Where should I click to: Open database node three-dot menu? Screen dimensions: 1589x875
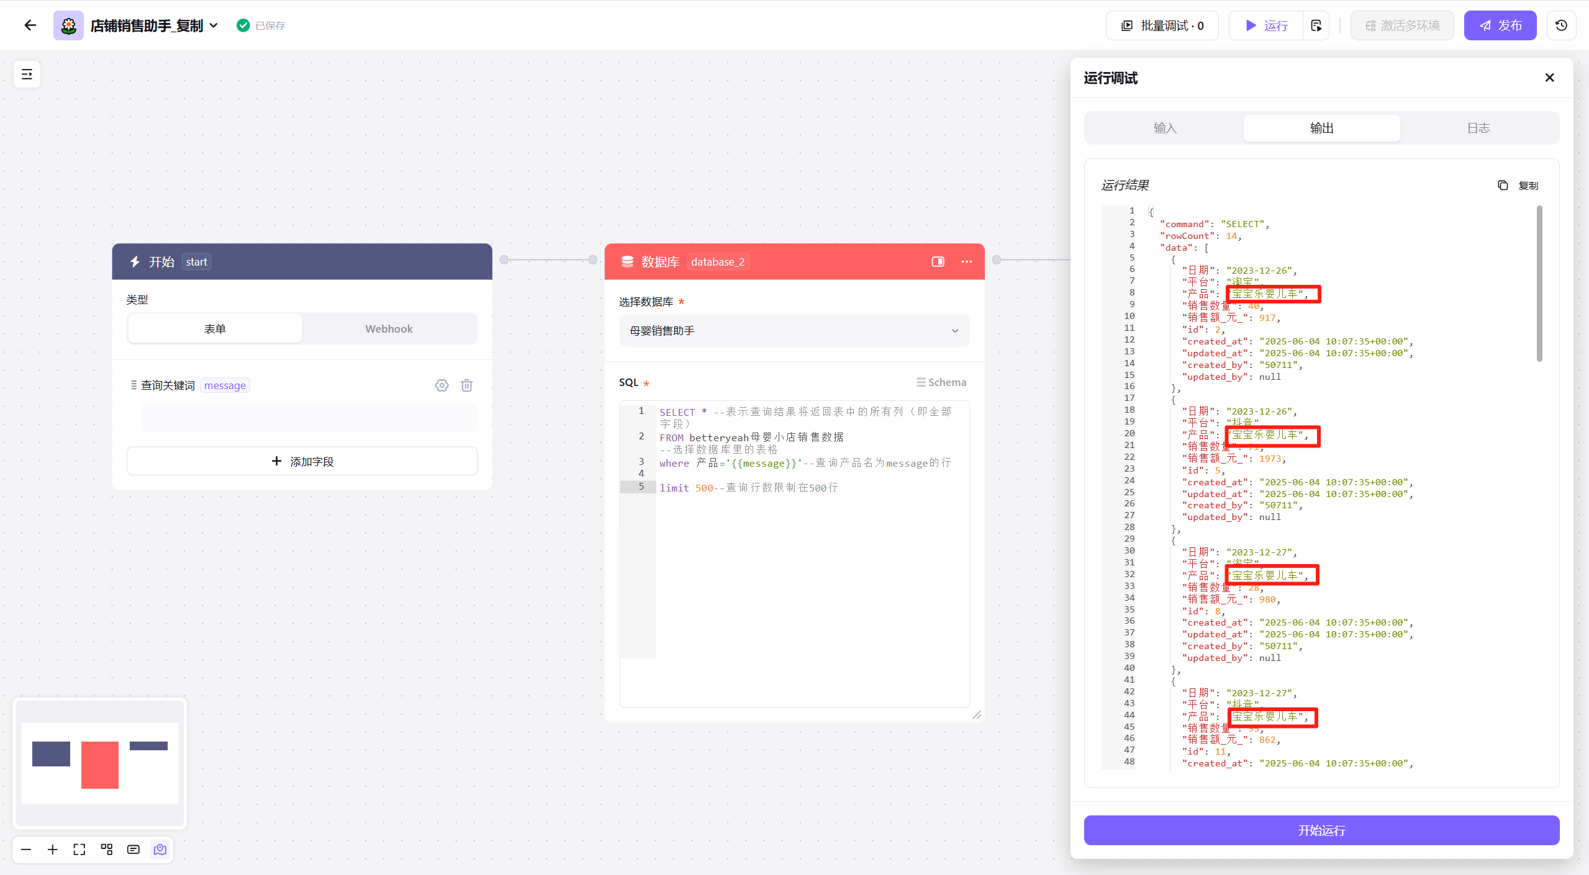pos(967,262)
